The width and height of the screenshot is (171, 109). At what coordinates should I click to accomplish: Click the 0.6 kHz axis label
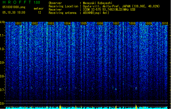[2, 104]
